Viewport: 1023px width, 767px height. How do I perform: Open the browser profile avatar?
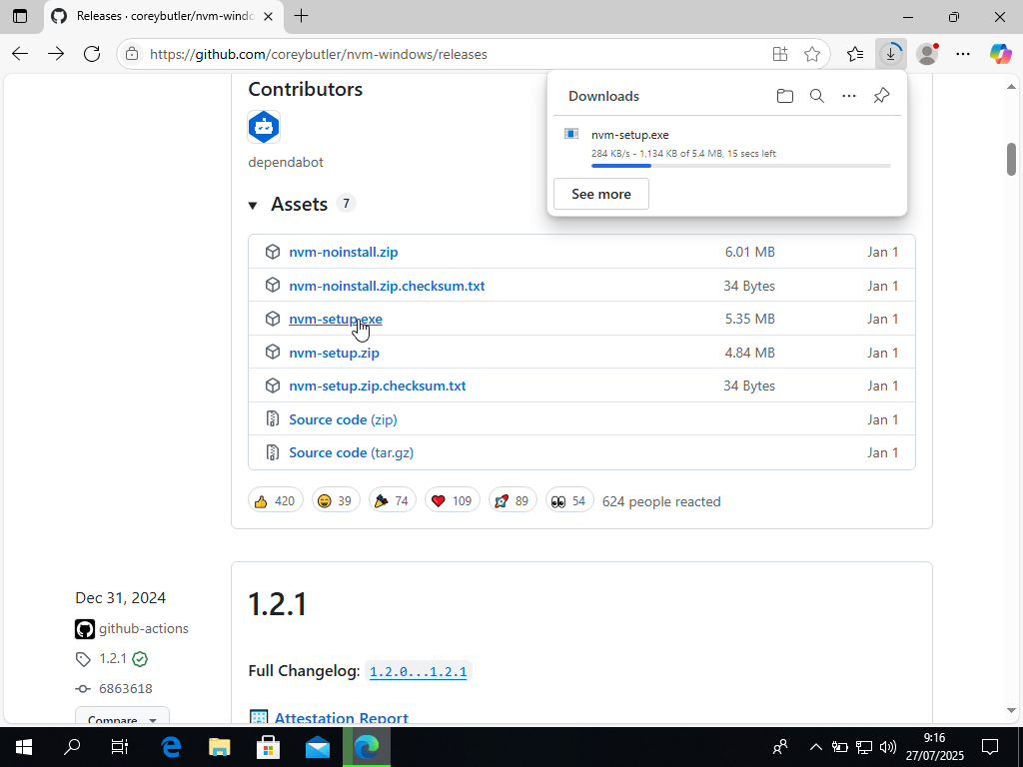pos(927,54)
